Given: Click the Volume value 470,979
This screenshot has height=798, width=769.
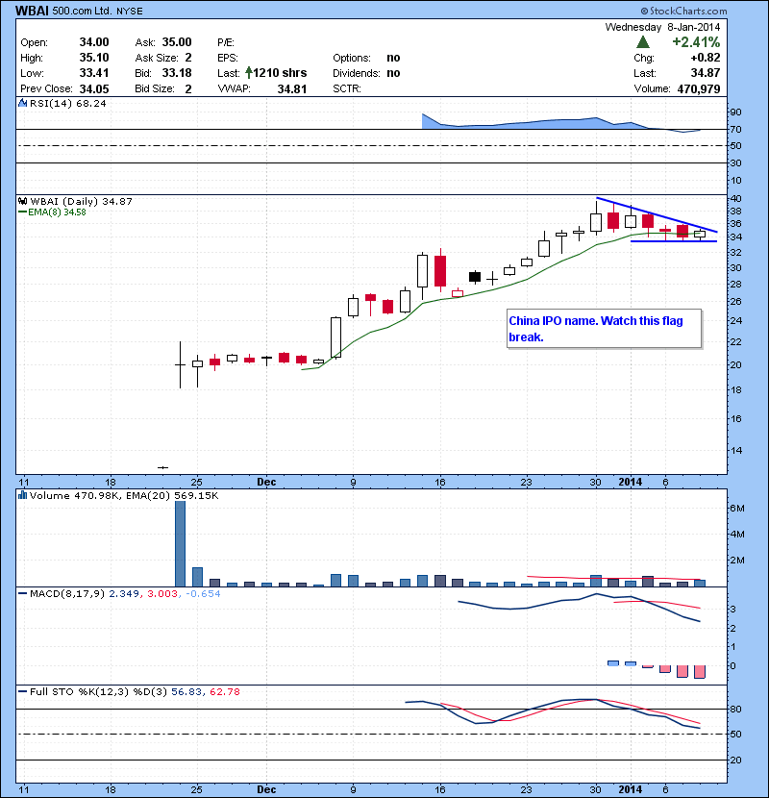Looking at the screenshot, I should (x=699, y=89).
